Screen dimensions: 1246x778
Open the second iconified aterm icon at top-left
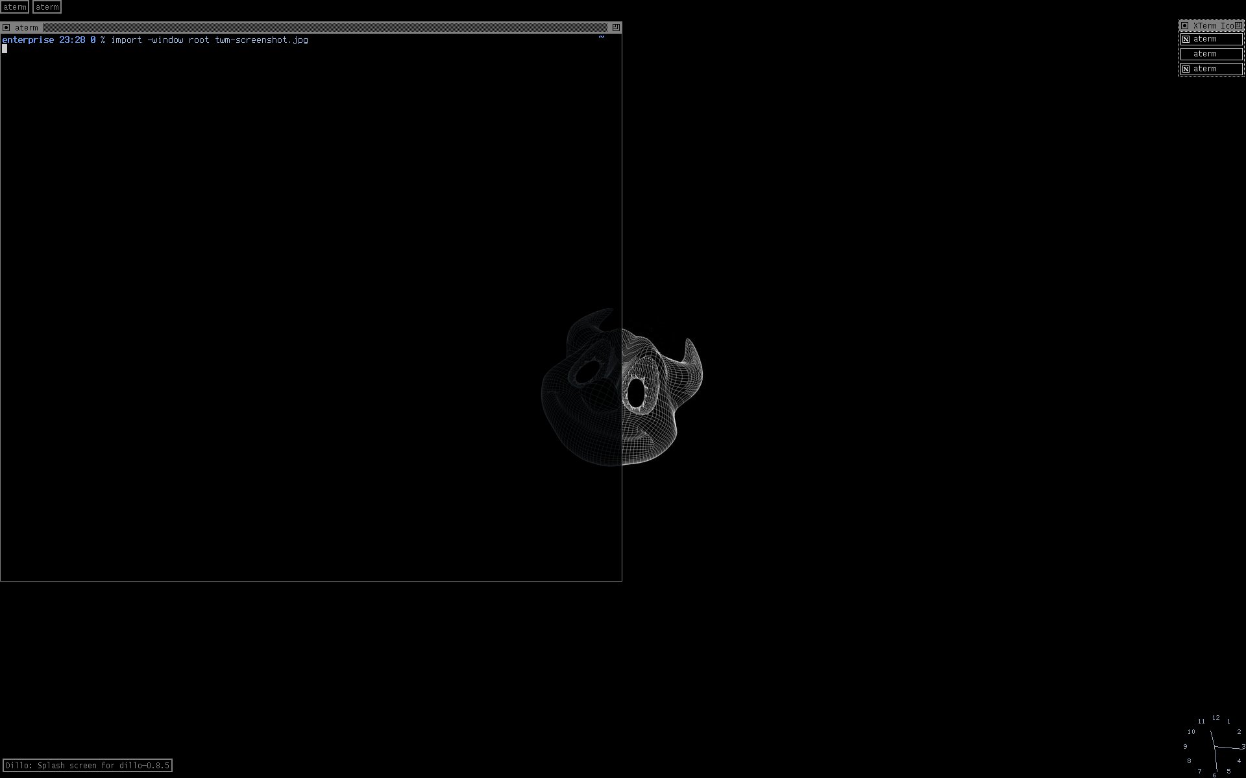coord(47,7)
